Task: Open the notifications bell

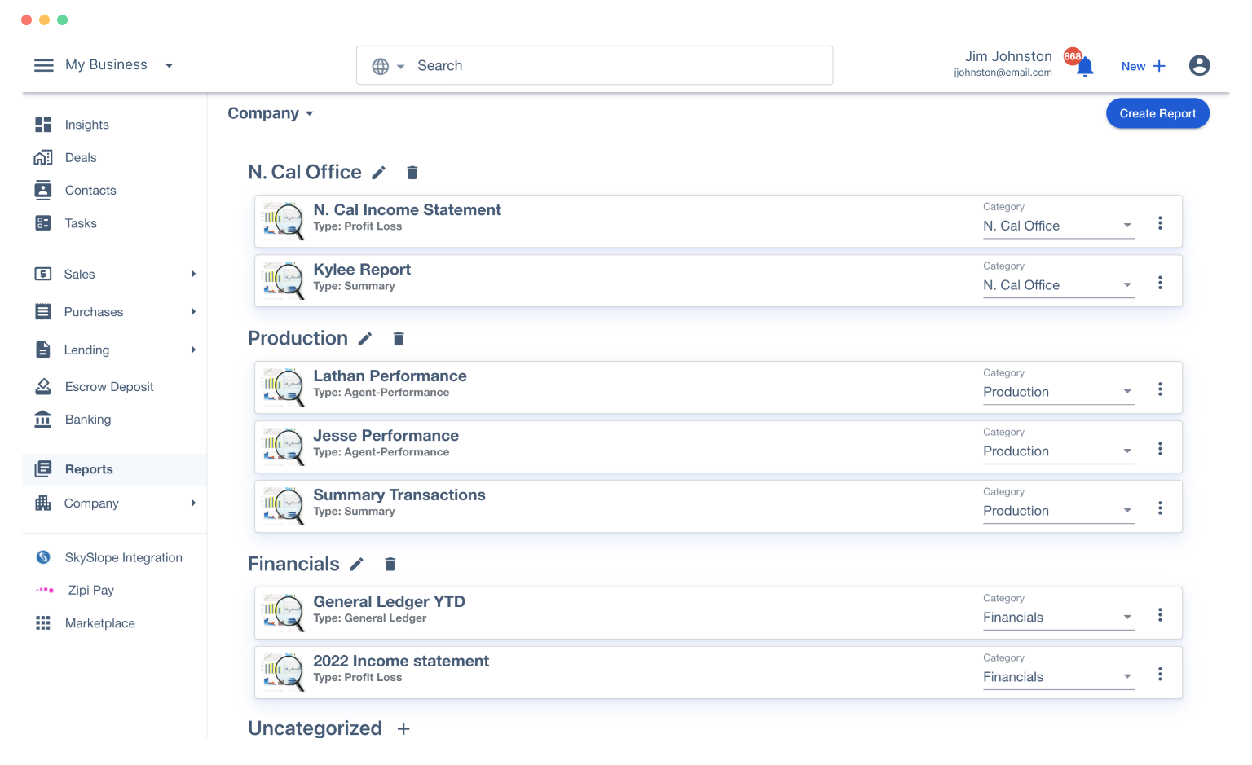Action: 1084,65
